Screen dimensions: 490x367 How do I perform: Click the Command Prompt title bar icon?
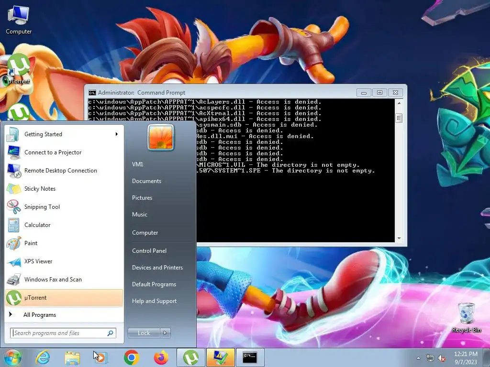click(x=92, y=93)
